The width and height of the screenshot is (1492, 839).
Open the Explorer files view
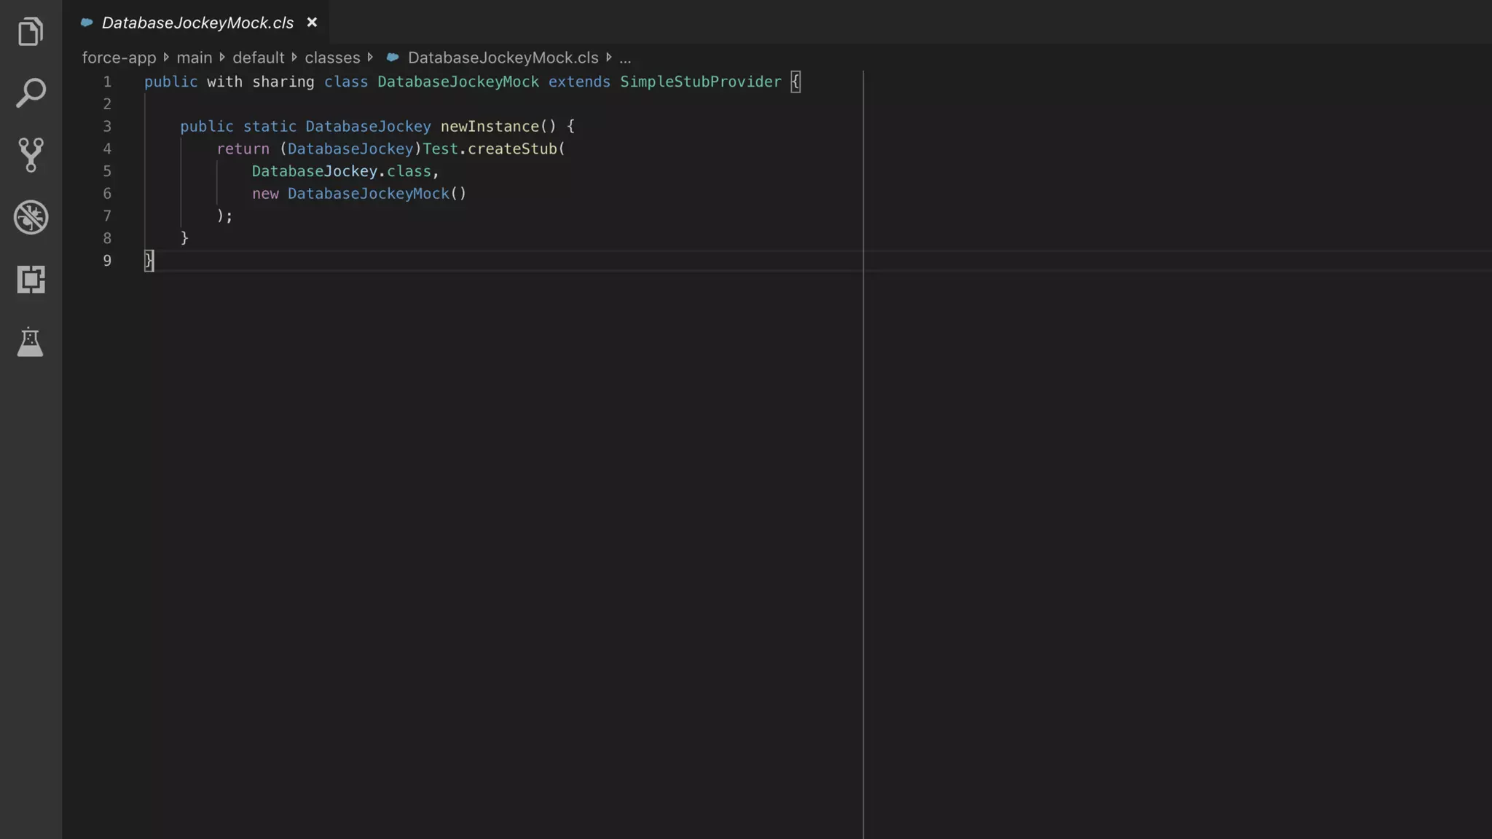click(x=31, y=31)
